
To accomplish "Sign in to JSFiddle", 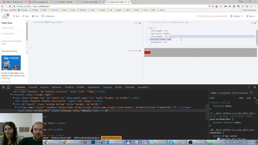I will tap(250, 16).
